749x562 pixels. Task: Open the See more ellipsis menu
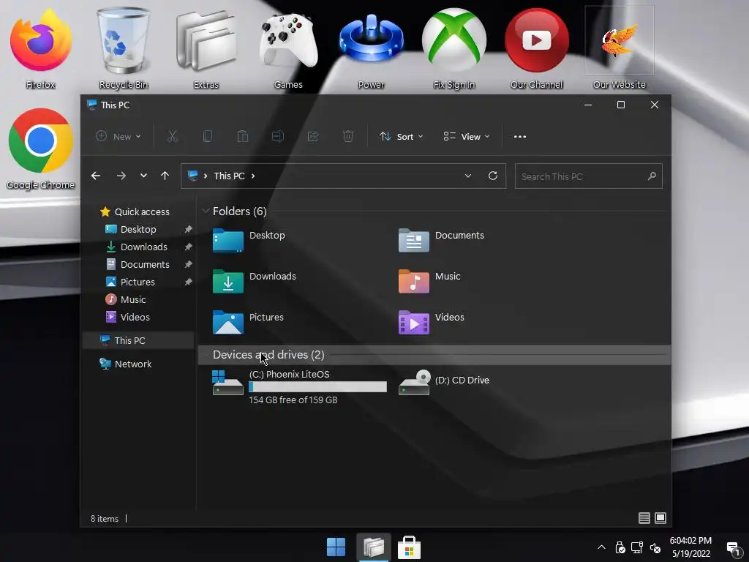coord(520,137)
